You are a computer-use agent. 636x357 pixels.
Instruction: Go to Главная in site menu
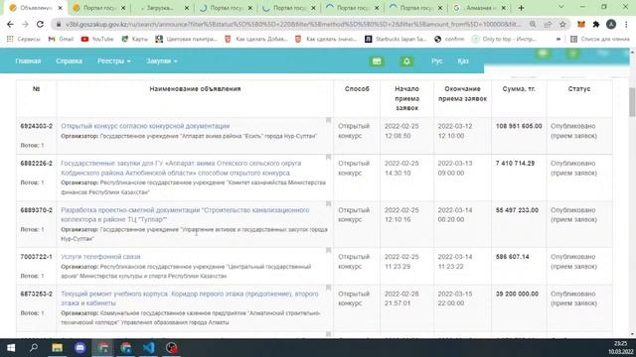(28, 61)
